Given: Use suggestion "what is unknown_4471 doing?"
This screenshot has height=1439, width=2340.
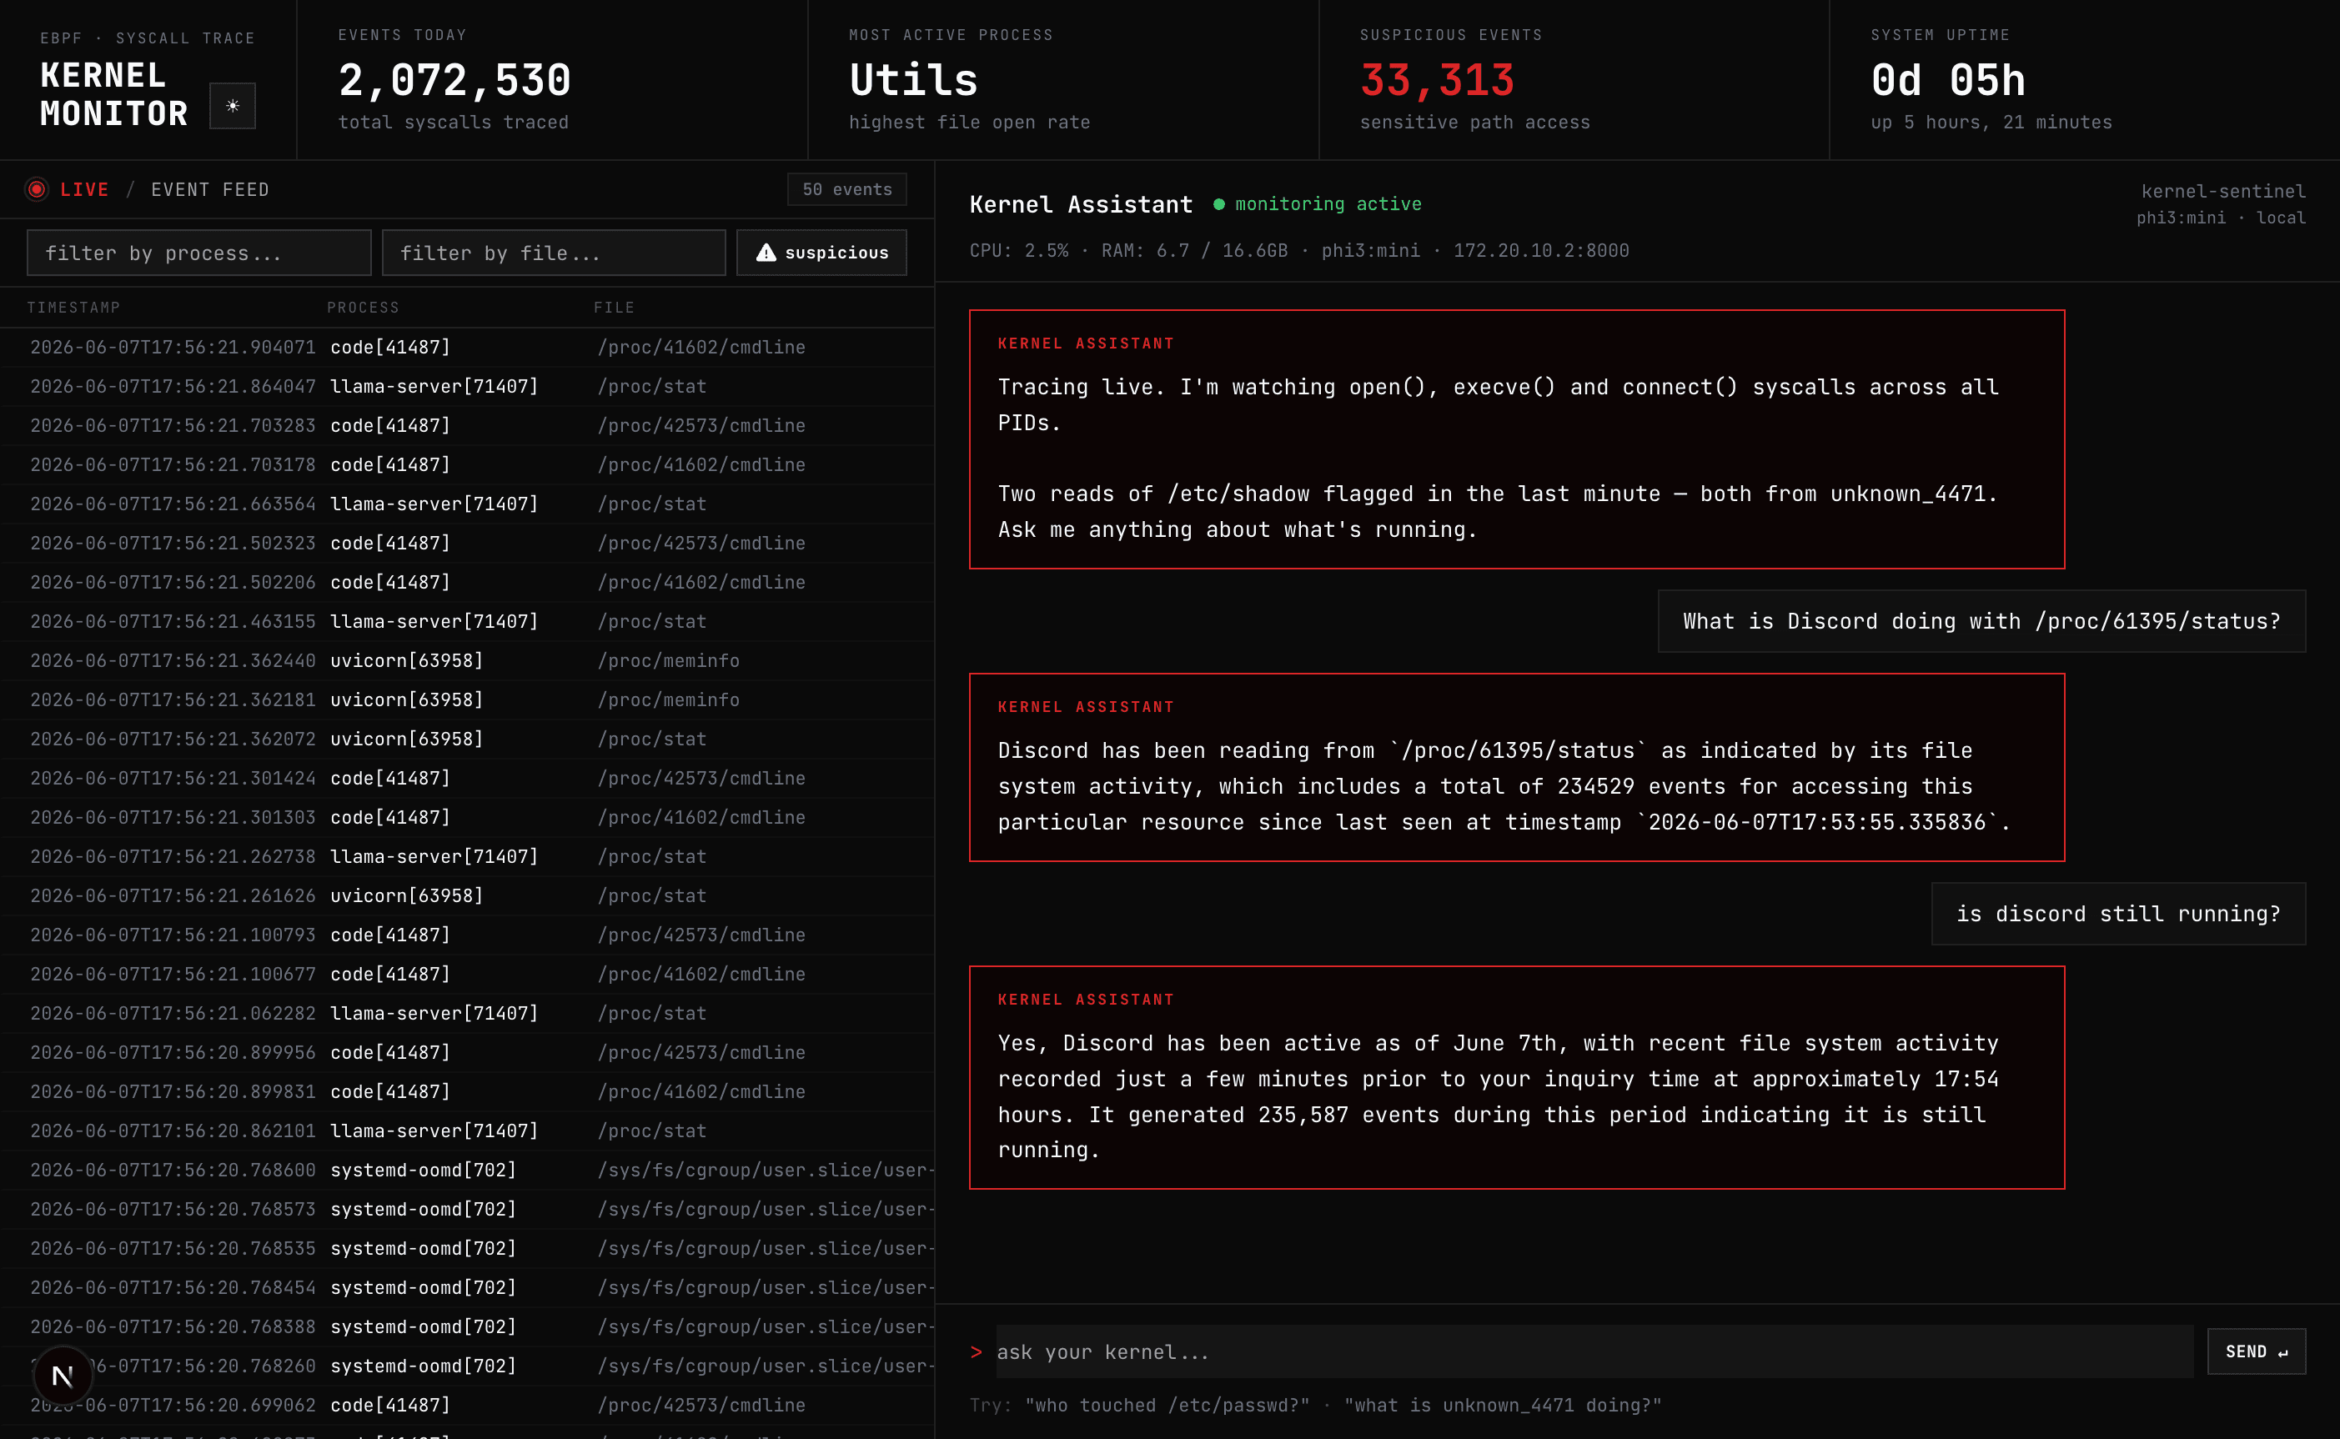Looking at the screenshot, I should click(1504, 1405).
